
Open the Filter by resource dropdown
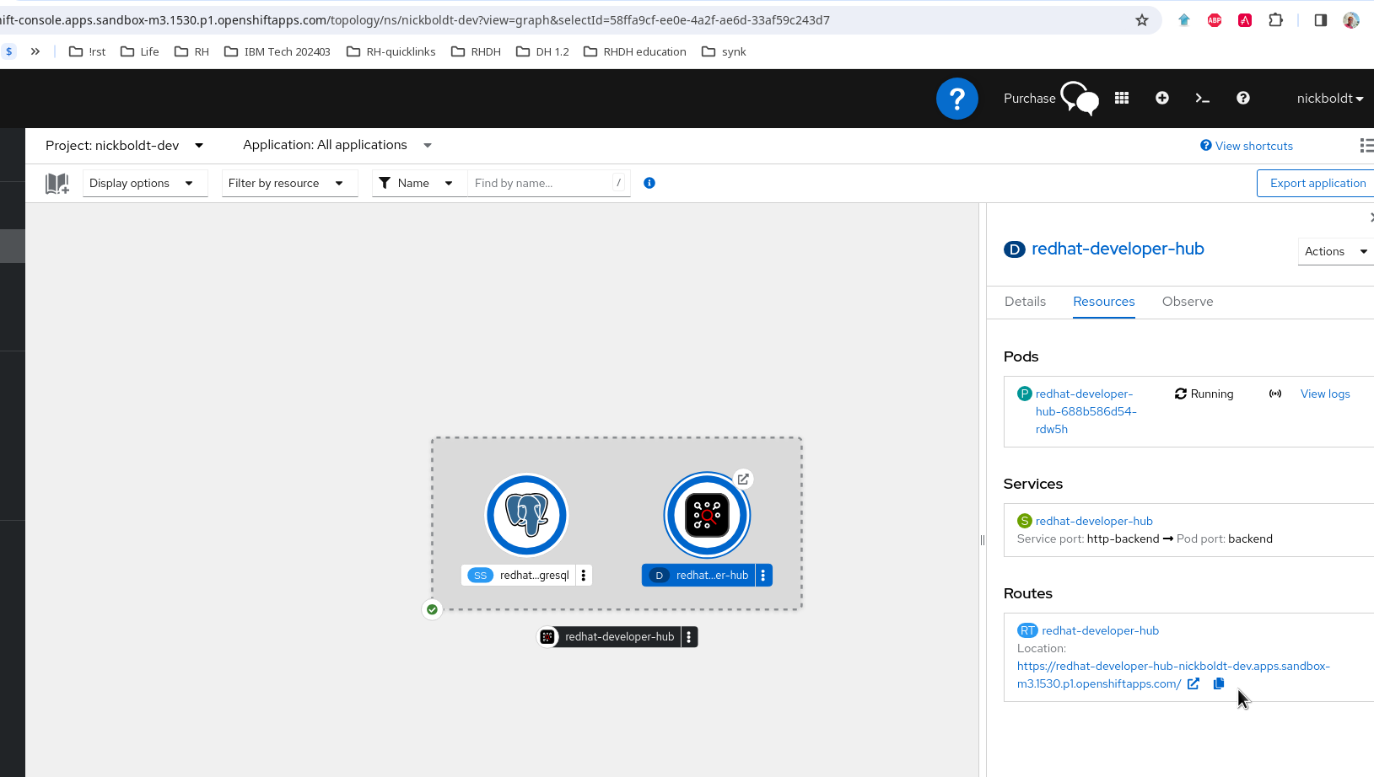point(288,184)
